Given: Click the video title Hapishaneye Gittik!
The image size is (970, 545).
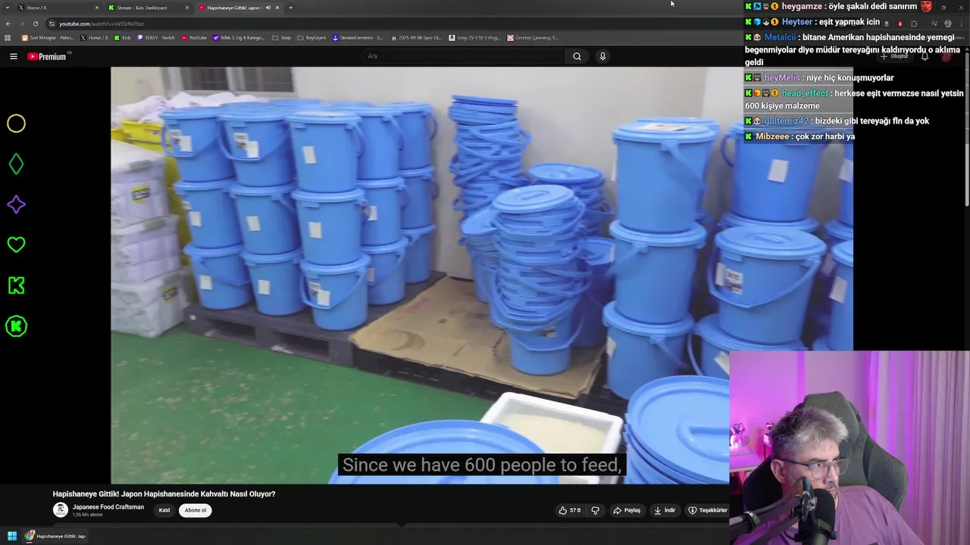Looking at the screenshot, I should pyautogui.click(x=164, y=494).
